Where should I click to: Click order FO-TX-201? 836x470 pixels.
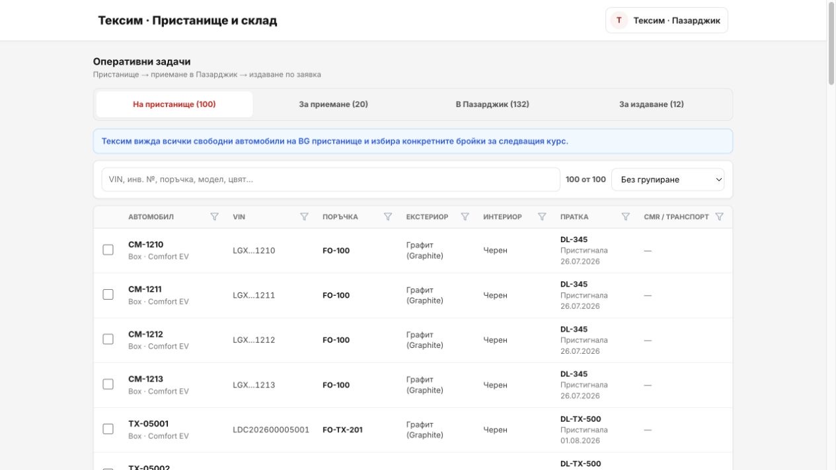pyautogui.click(x=342, y=430)
